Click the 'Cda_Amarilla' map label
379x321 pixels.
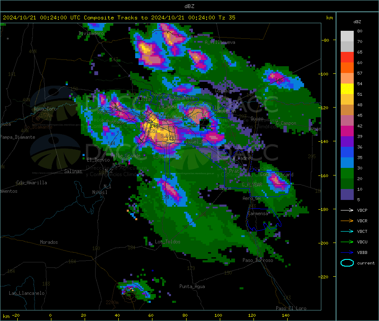click(32, 183)
